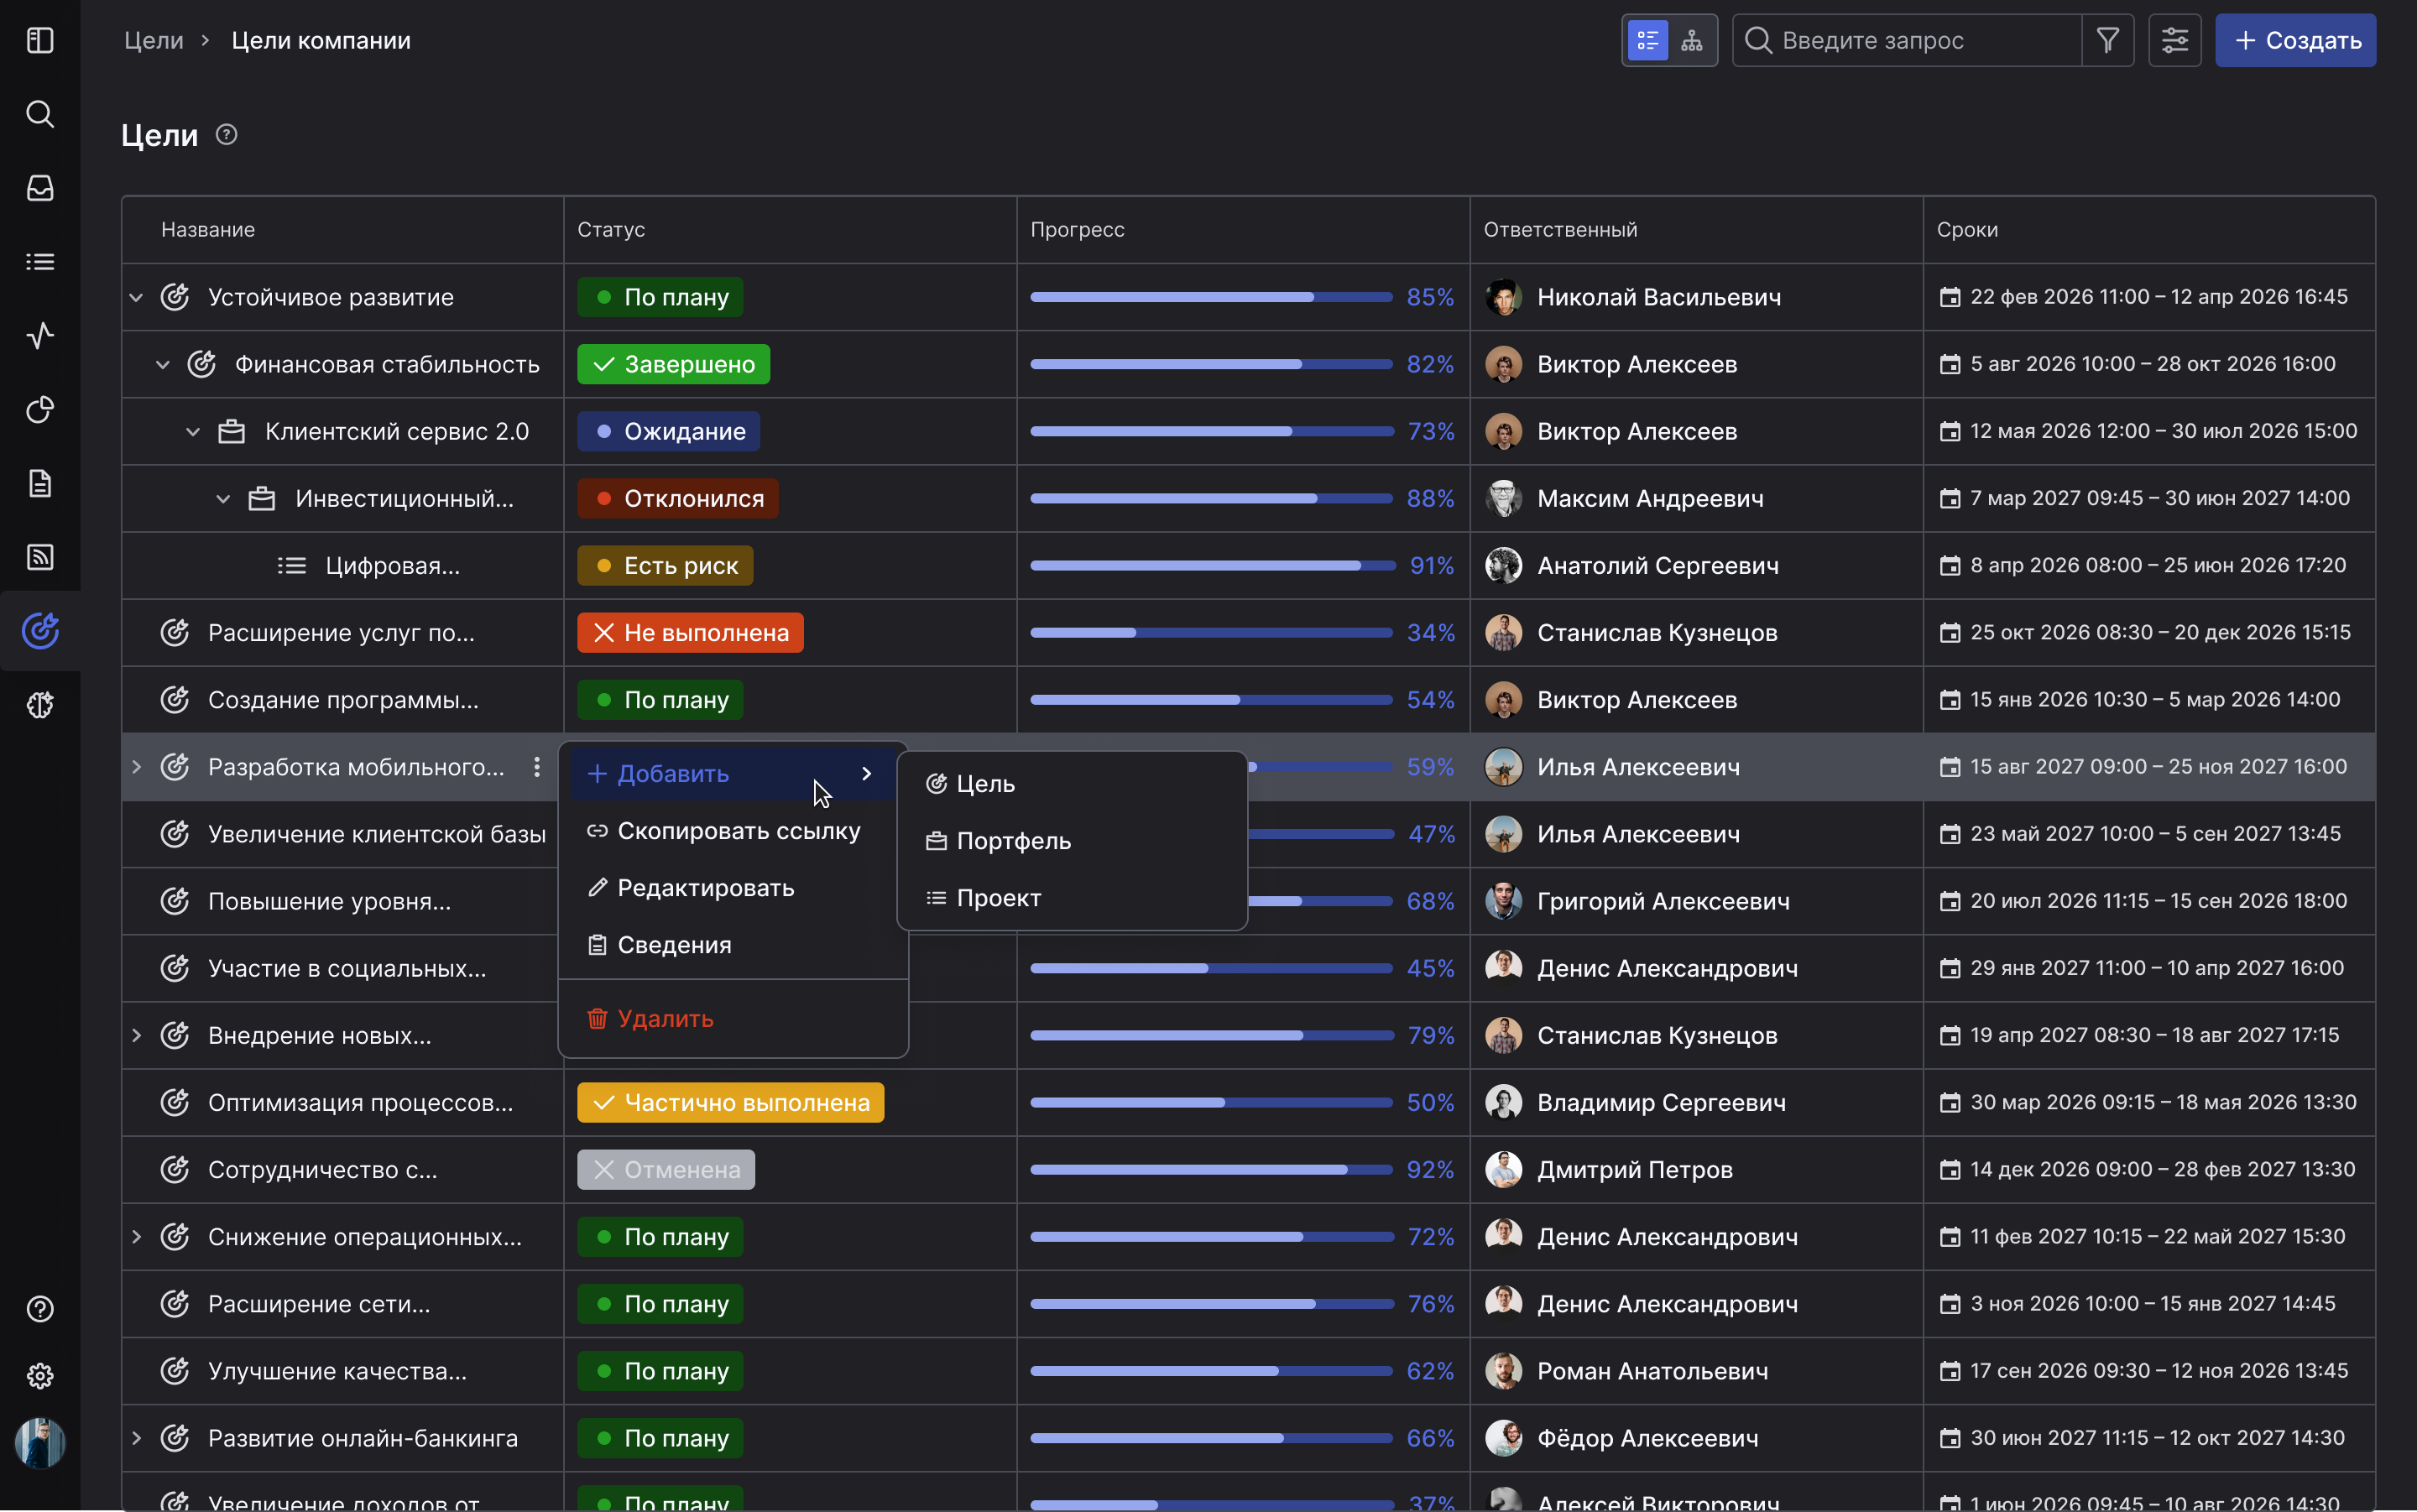This screenshot has height=1512, width=2417.
Task: Expand Развитие онлайн-банкинга row
Action: [x=137, y=1438]
